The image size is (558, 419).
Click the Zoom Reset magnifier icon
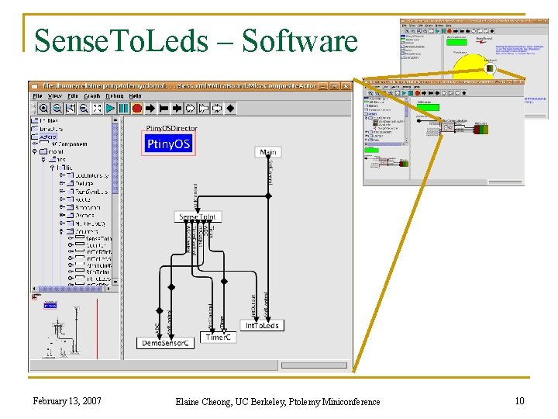pyautogui.click(x=57, y=108)
